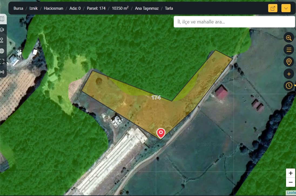Click 'Haciosman' in the parcel breadcrumb

click(53, 8)
